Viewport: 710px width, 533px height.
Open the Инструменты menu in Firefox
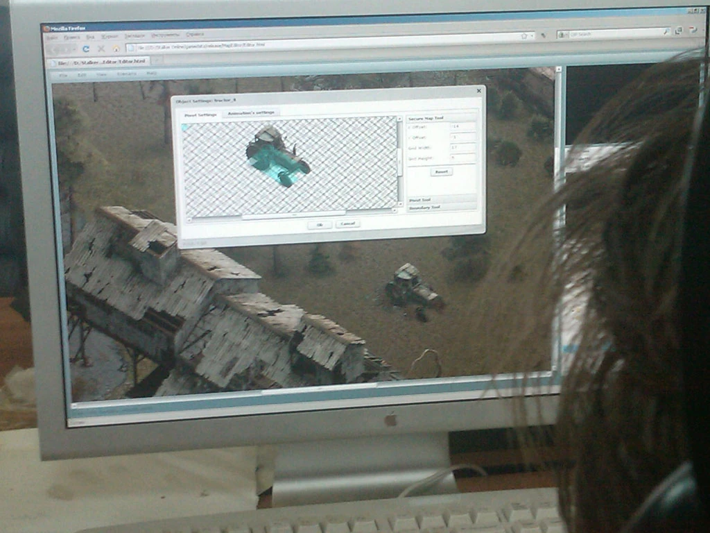[165, 35]
